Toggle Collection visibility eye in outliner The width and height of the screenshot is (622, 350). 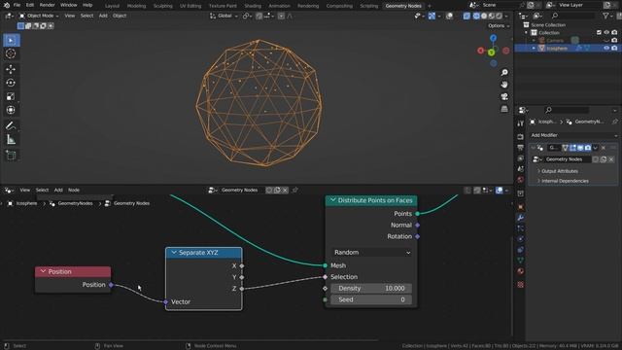point(606,32)
